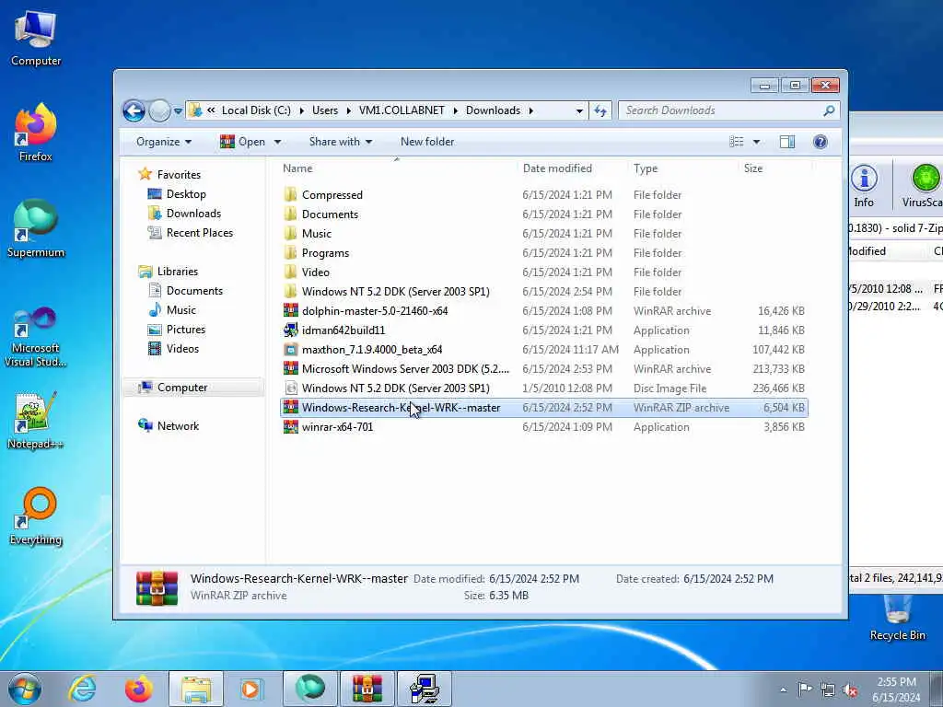The image size is (943, 707).
Task: Select idman642build11 application
Action: pos(543,330)
